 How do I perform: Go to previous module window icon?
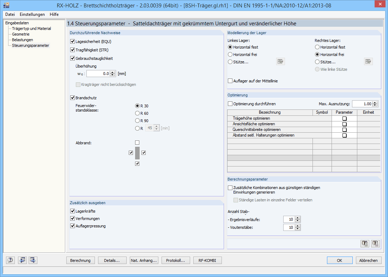[22, 260]
